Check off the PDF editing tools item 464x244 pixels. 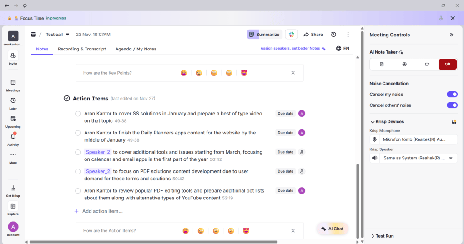point(78,191)
